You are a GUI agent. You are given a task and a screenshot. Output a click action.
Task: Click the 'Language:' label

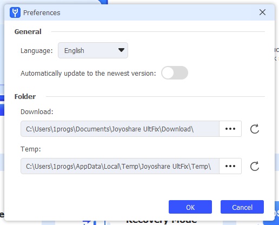pyautogui.click(x=37, y=51)
